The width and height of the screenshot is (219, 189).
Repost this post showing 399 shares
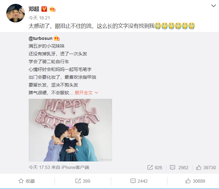pos(83,181)
